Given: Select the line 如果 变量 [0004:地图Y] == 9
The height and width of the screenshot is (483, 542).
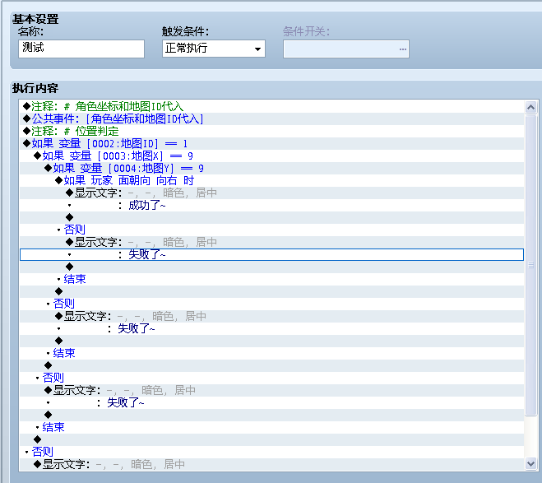Looking at the screenshot, I should (271, 169).
